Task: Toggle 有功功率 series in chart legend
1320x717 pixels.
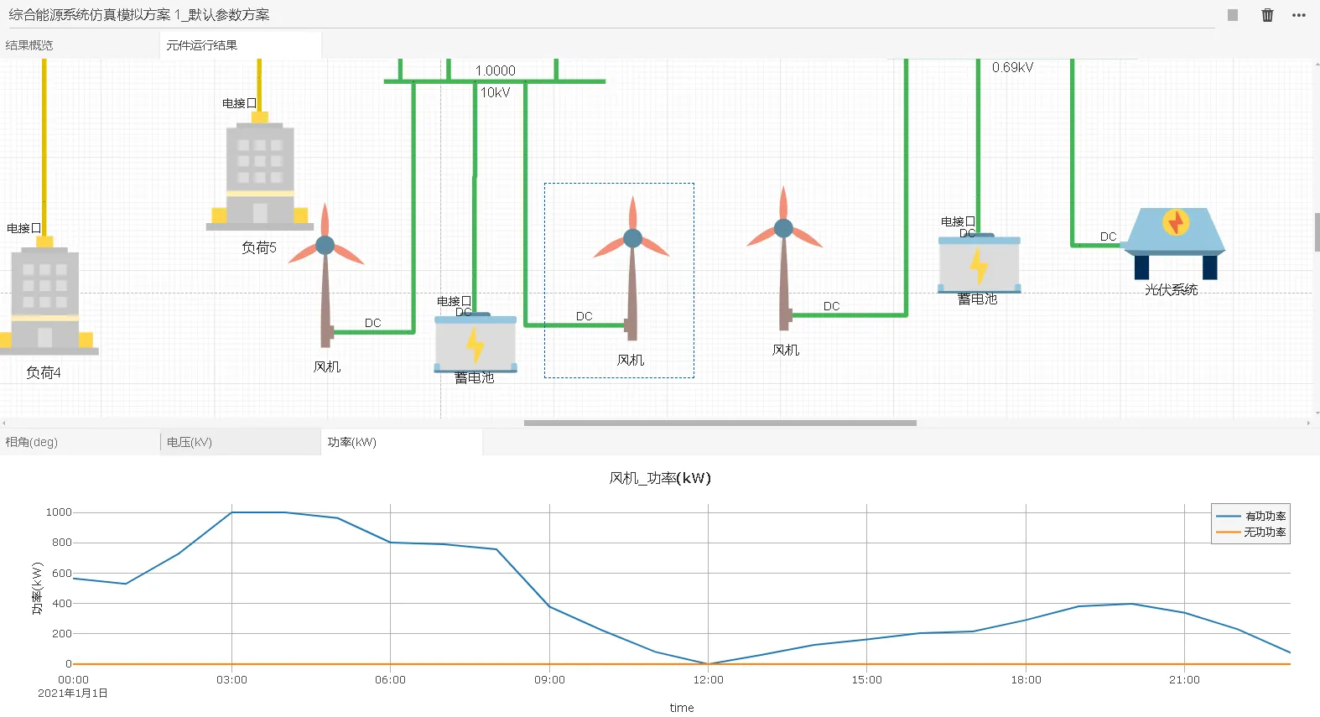Action: (1251, 517)
